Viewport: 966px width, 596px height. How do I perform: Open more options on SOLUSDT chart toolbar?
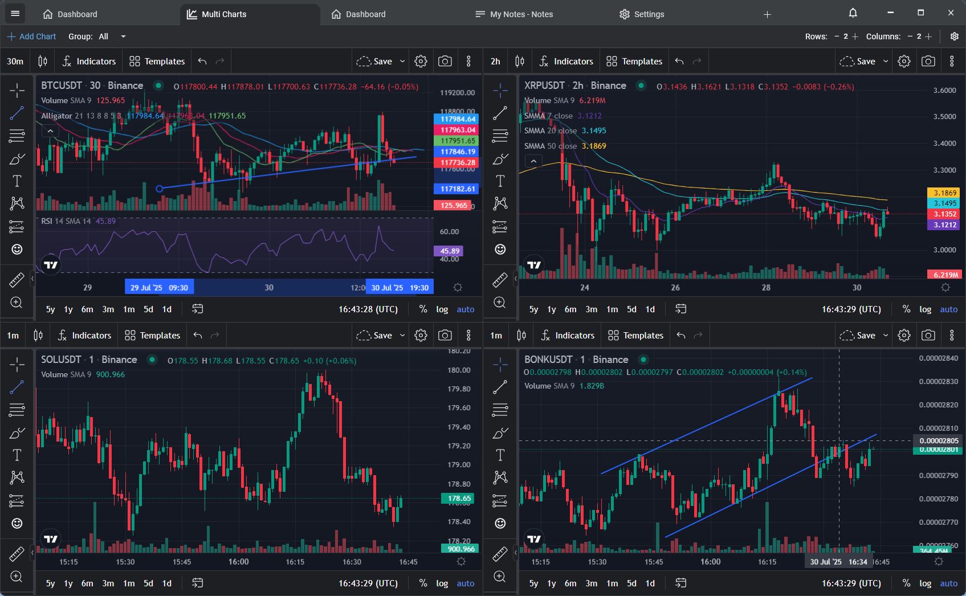[x=468, y=335]
